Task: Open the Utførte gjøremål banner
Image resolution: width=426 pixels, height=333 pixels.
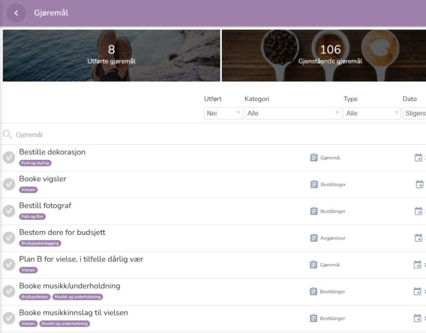Action: [111, 55]
